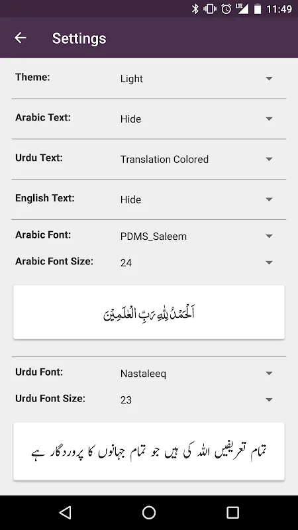Screen dimensions: 298x530
Task: Open the Theme dropdown showing Light
Action: point(197,78)
